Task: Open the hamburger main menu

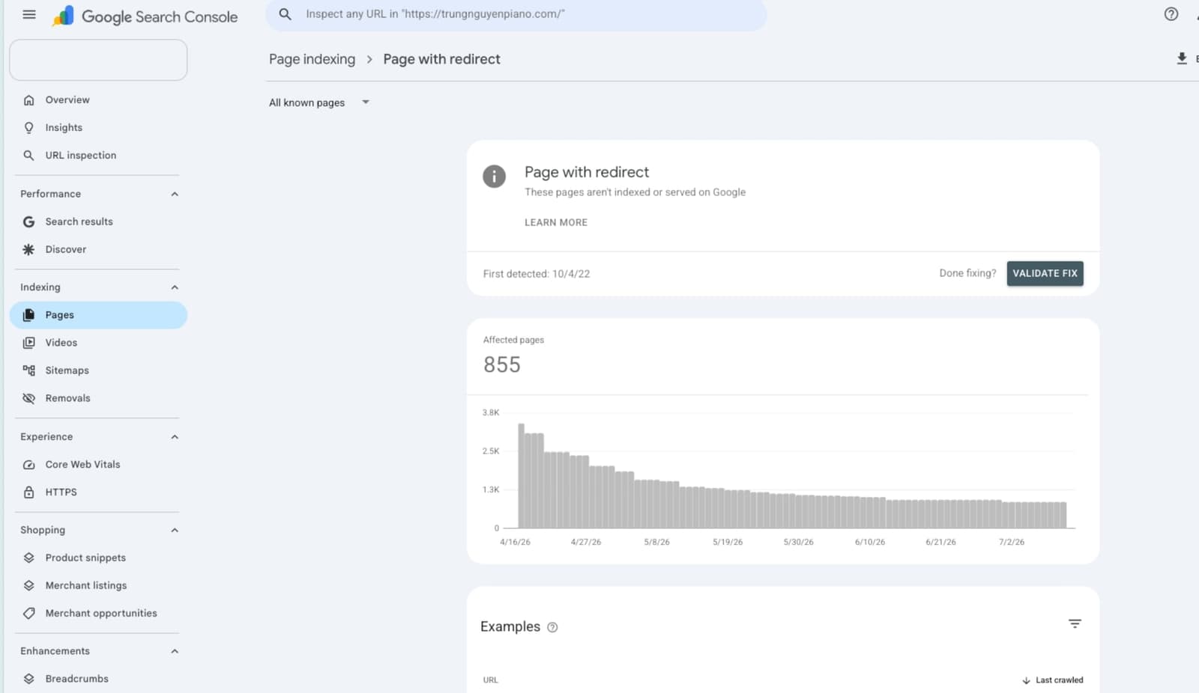Action: click(x=29, y=14)
